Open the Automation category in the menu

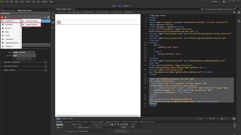tap(11, 39)
